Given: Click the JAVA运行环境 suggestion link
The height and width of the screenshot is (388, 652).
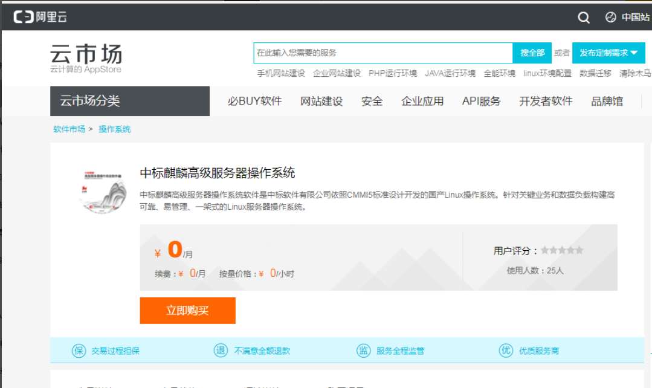Looking at the screenshot, I should click(x=450, y=74).
